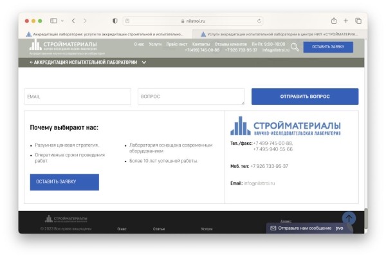The height and width of the screenshot is (258, 386).
Task: Click the info@nilstroi.ru email link in contact card
Action: [x=259, y=183]
